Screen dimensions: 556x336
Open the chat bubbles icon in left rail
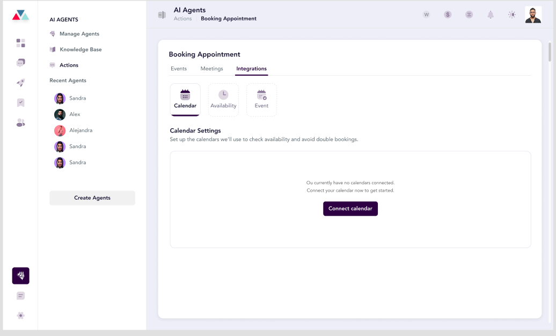pyautogui.click(x=20, y=63)
